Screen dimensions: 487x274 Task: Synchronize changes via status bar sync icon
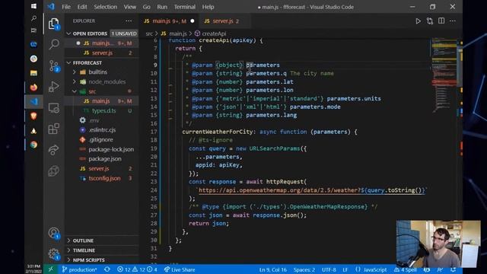[107, 269]
